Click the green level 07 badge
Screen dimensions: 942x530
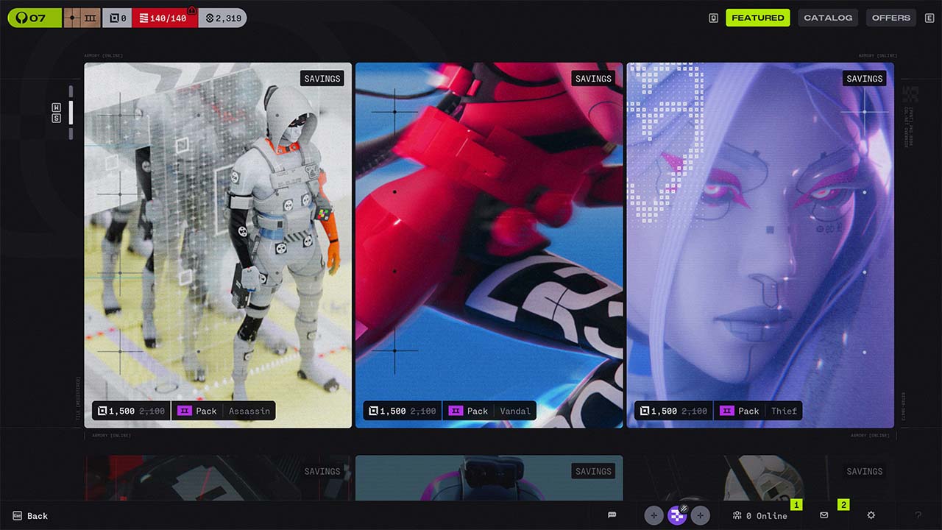pyautogui.click(x=34, y=18)
